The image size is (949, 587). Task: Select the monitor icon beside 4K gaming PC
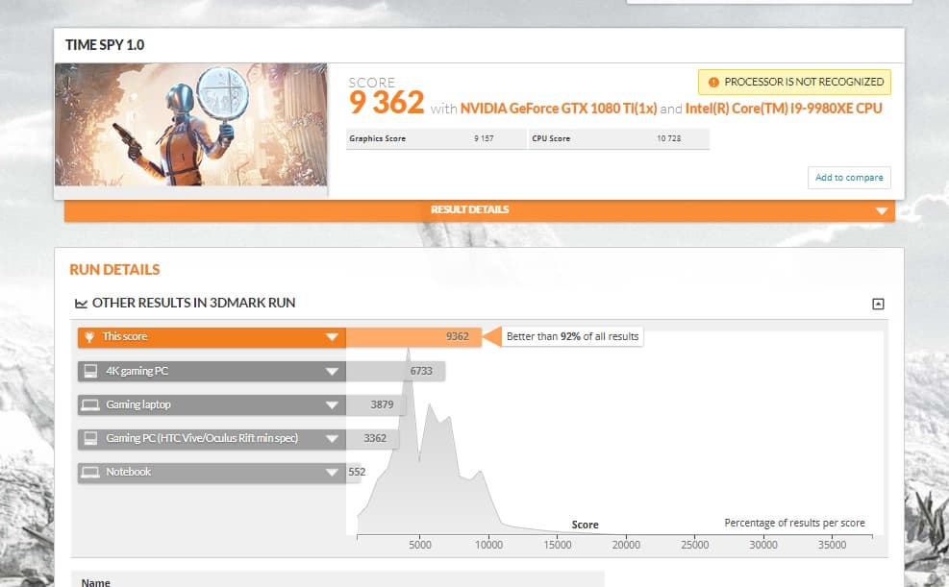(88, 371)
